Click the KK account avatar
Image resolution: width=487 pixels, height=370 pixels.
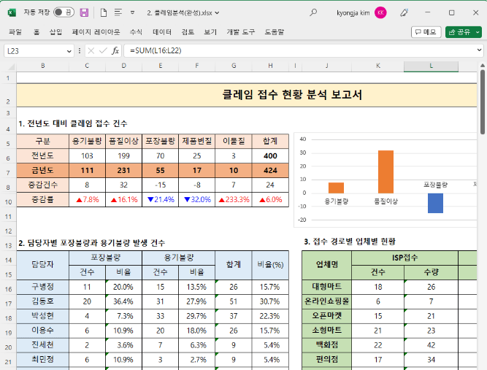click(x=380, y=12)
